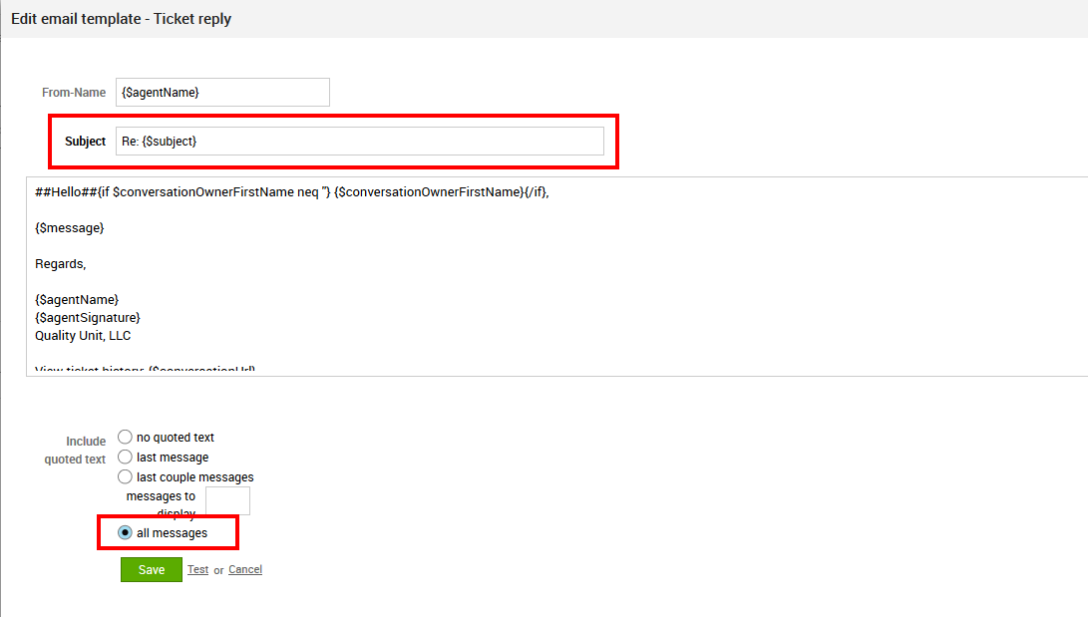Select the 'all messages' radio button
The image size is (1088, 617).
125,532
